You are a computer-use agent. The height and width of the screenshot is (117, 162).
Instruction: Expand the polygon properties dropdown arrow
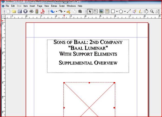(125, 11)
